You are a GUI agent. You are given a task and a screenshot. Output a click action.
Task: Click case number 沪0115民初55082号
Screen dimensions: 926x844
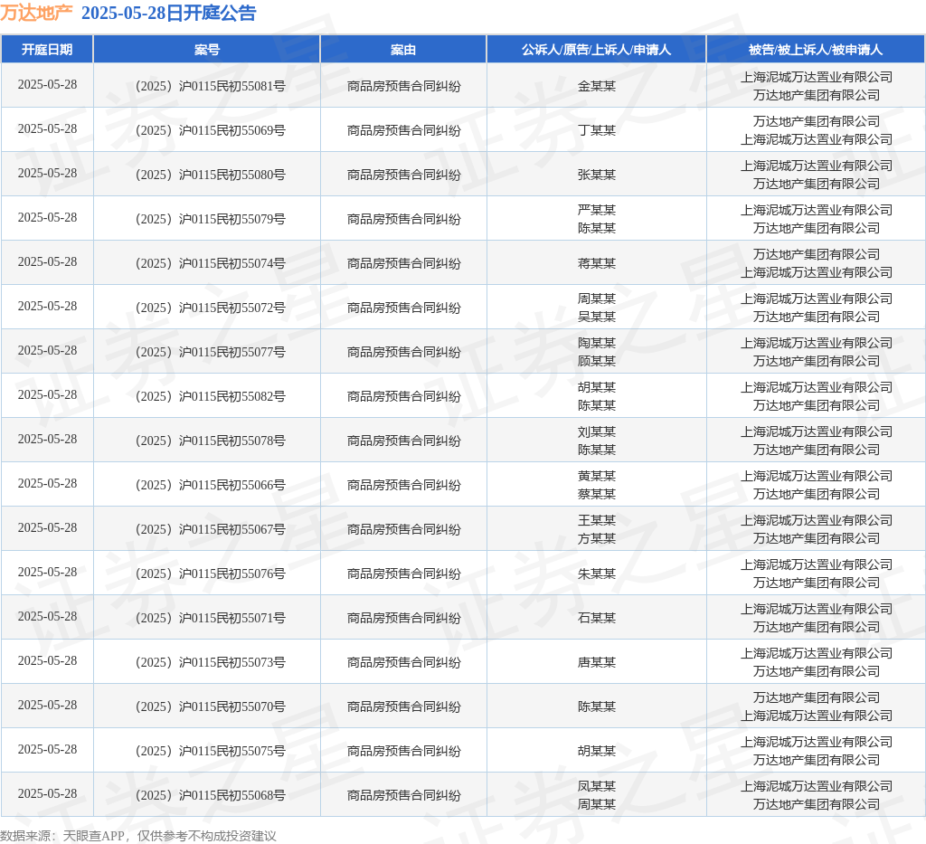pyautogui.click(x=211, y=396)
